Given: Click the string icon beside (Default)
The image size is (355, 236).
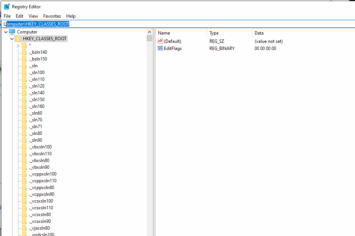Looking at the screenshot, I should point(160,41).
